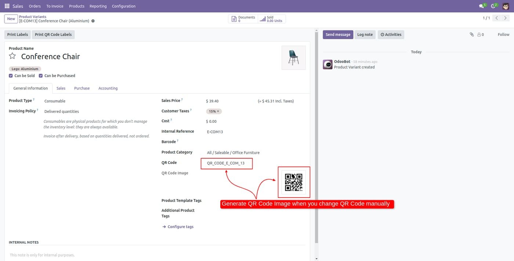This screenshot has height=261, width=514.
Task: Open Configure tags link
Action: point(178,227)
